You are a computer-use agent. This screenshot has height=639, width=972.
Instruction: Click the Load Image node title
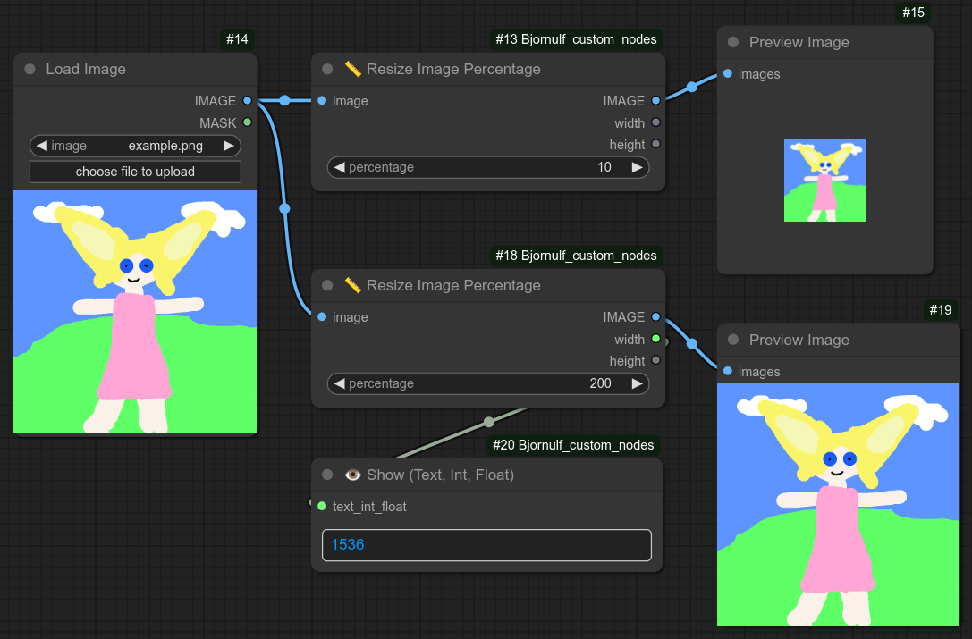[86, 69]
